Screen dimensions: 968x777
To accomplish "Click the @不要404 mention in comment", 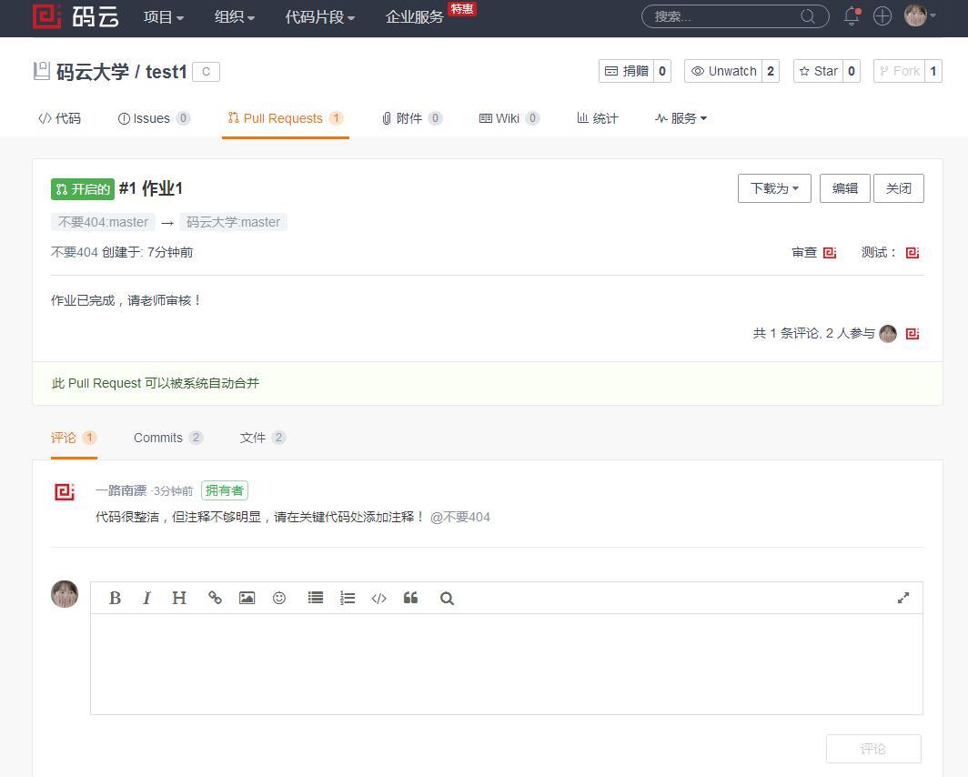I will point(460,517).
